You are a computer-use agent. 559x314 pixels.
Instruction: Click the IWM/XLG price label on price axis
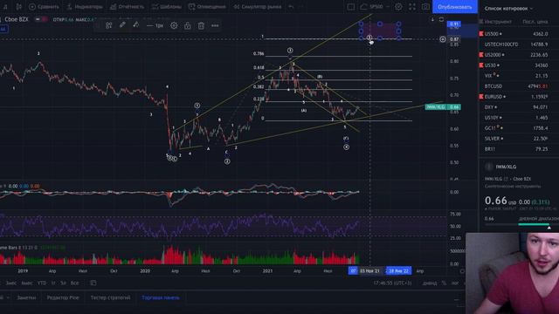click(443, 106)
